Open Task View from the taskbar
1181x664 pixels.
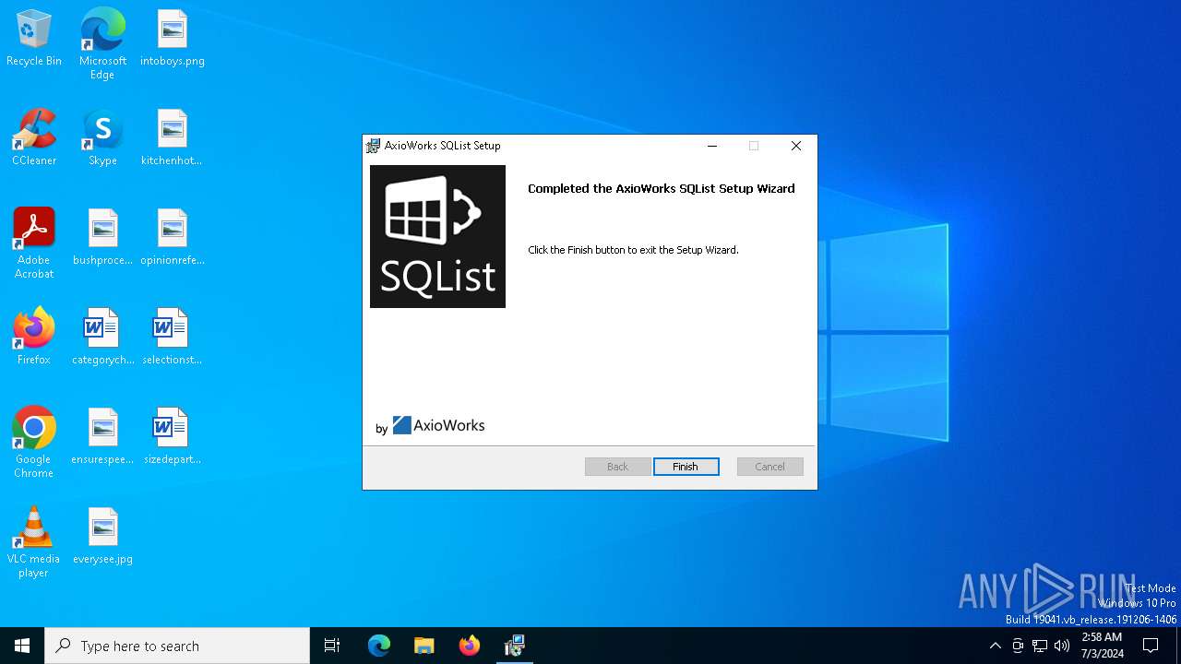coord(332,646)
